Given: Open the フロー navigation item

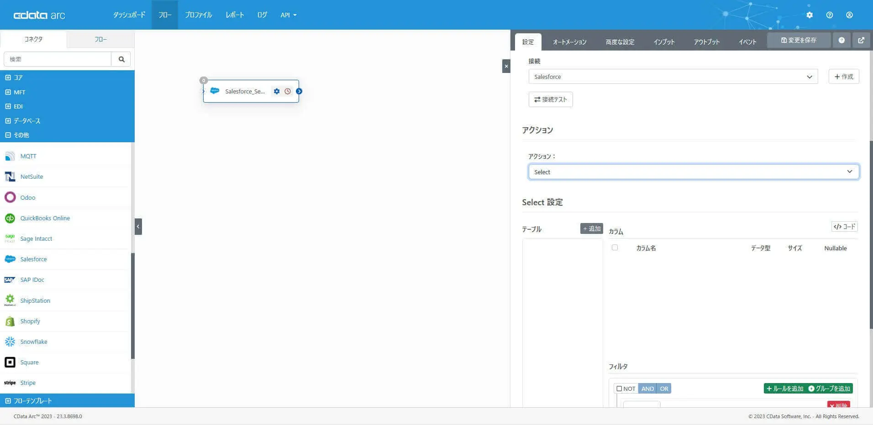Looking at the screenshot, I should (165, 15).
